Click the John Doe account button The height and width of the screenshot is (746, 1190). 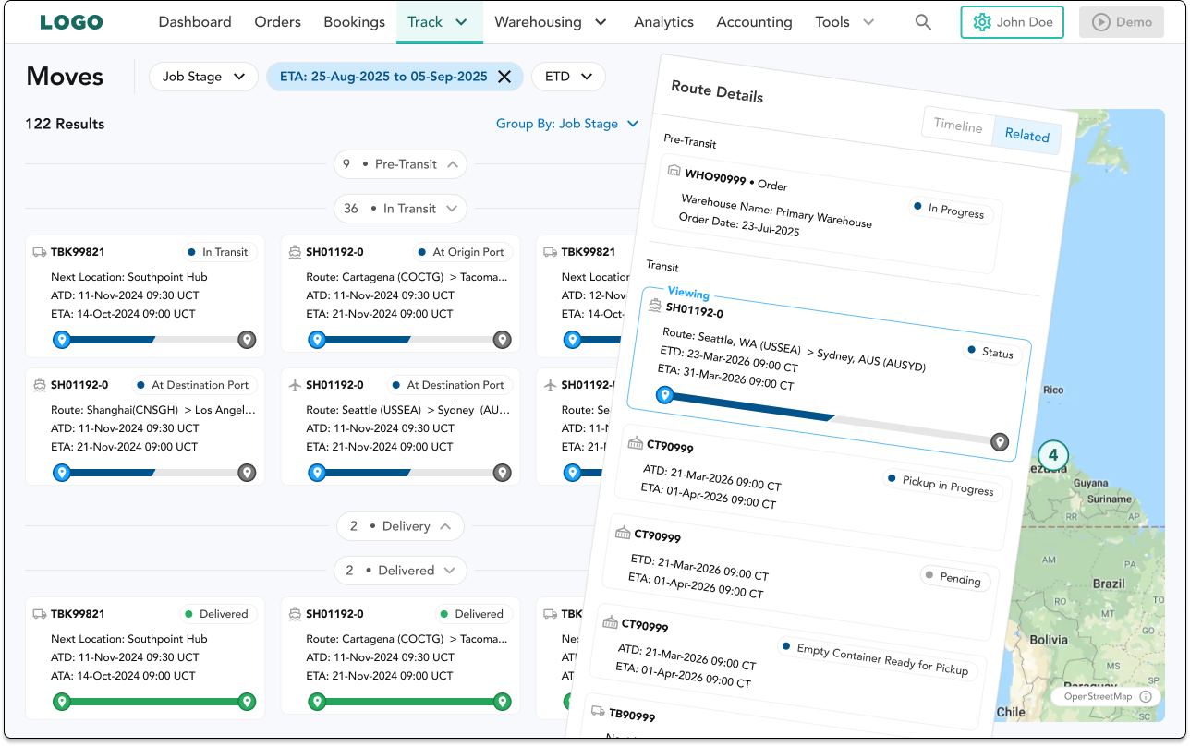(1012, 22)
